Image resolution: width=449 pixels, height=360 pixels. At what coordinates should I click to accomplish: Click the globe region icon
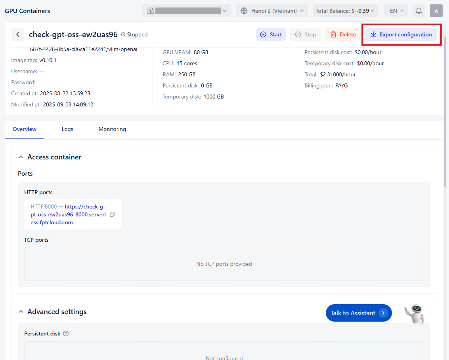[x=244, y=11]
